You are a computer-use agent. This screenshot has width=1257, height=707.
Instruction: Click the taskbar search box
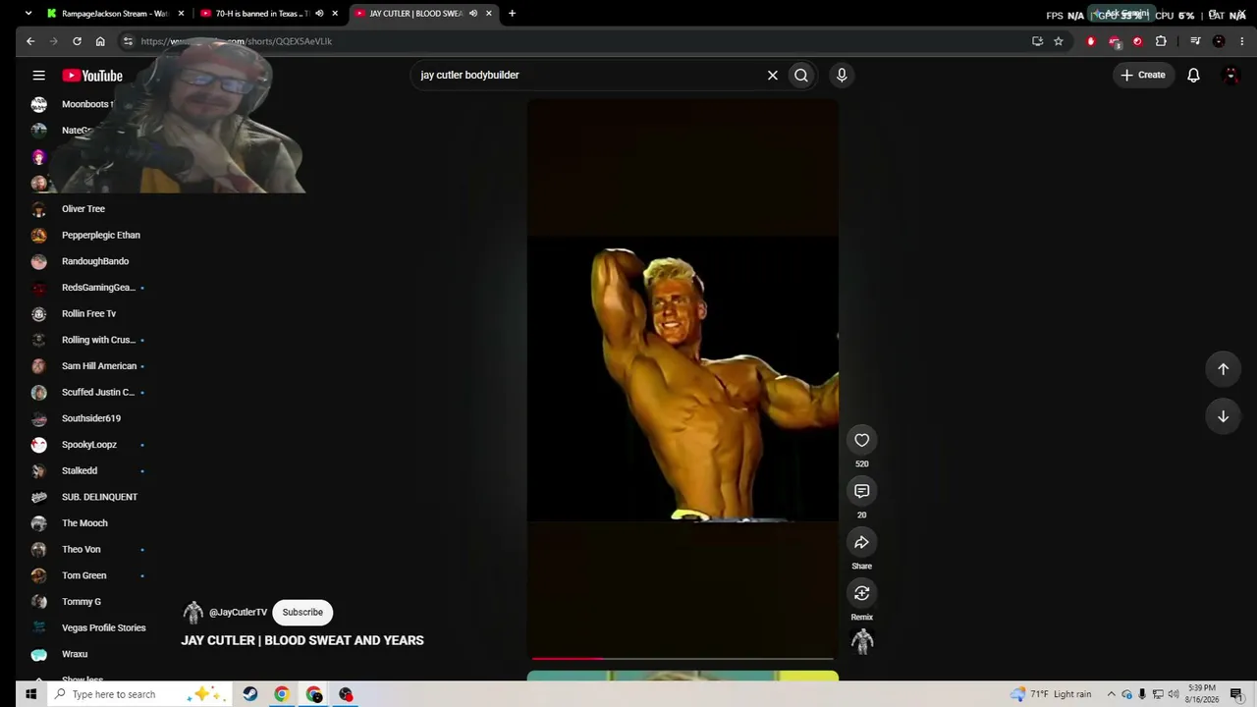click(139, 694)
